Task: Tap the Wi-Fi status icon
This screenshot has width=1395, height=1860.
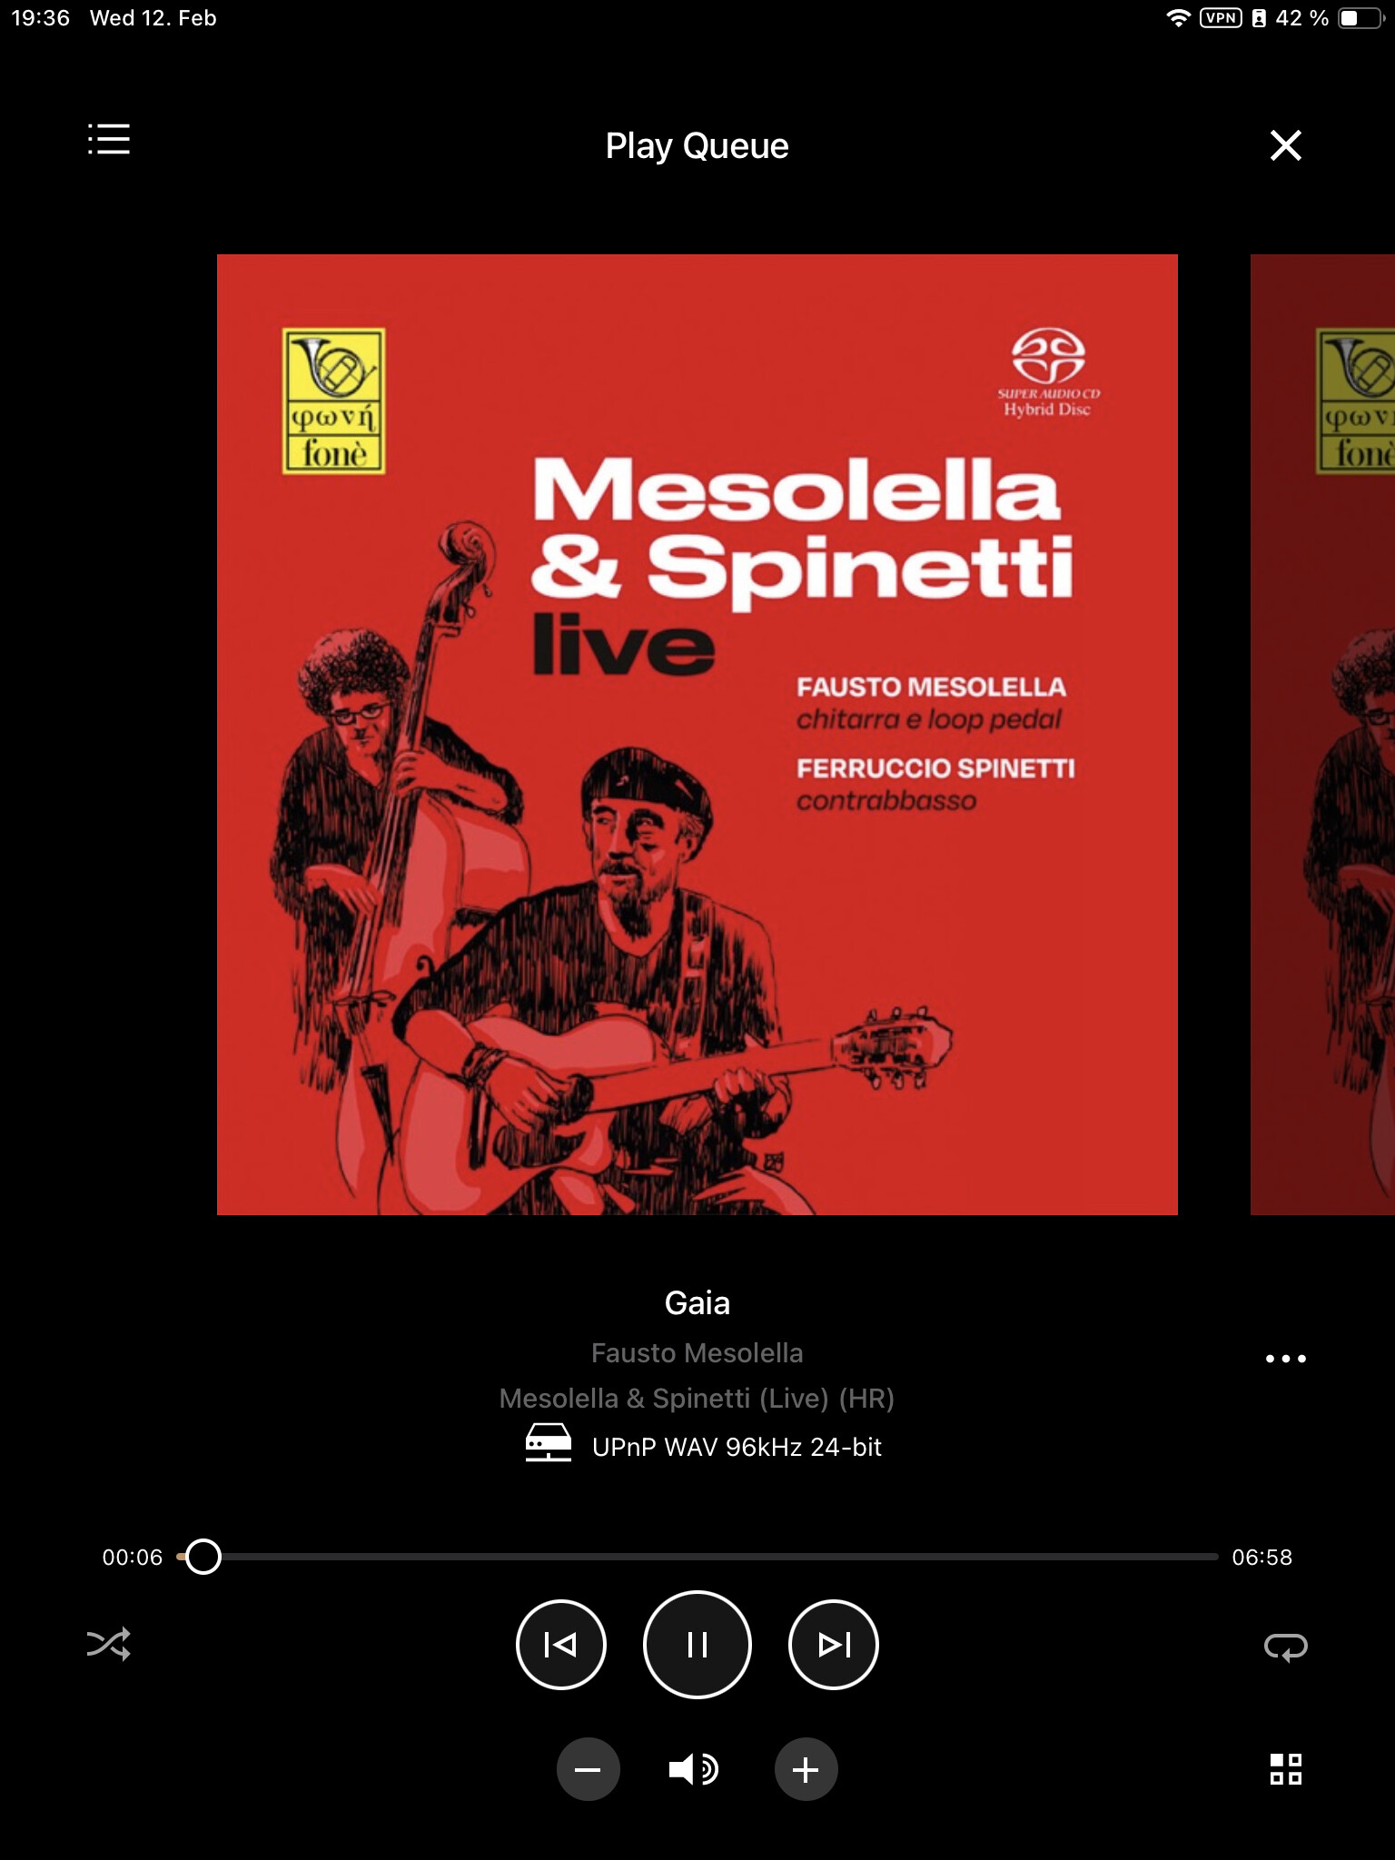Action: (1178, 18)
